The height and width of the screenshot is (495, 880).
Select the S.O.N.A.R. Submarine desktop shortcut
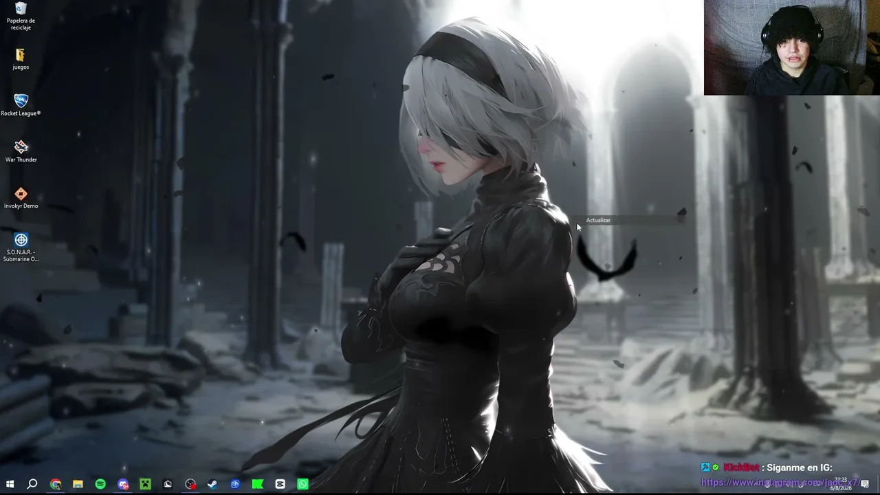(21, 247)
